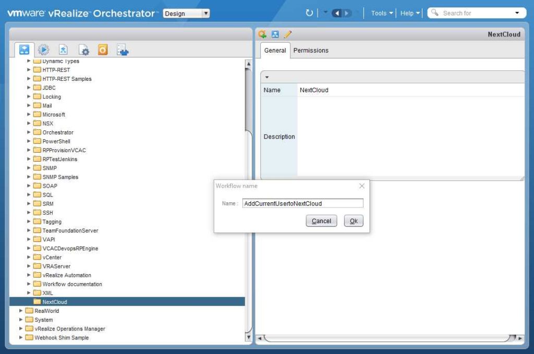This screenshot has width=534, height=354.
Task: Select the VRAServer folder
Action: (x=52, y=266)
